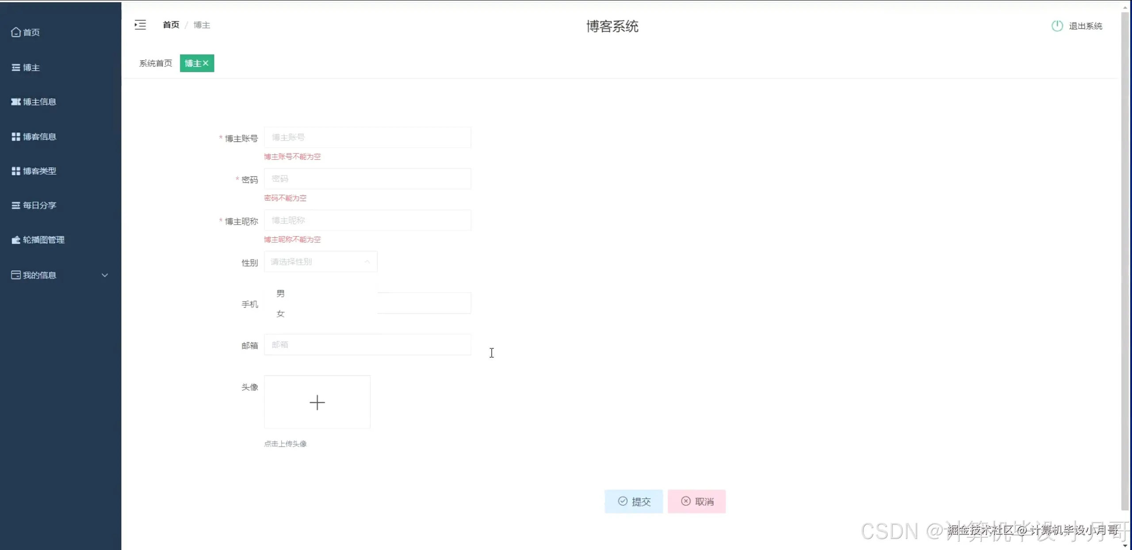Image resolution: width=1132 pixels, height=550 pixels.
Task: Click the plus icon to upload avatar
Action: [x=317, y=402]
